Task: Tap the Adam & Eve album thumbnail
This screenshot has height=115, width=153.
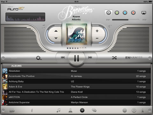Action: click(x=5, y=87)
